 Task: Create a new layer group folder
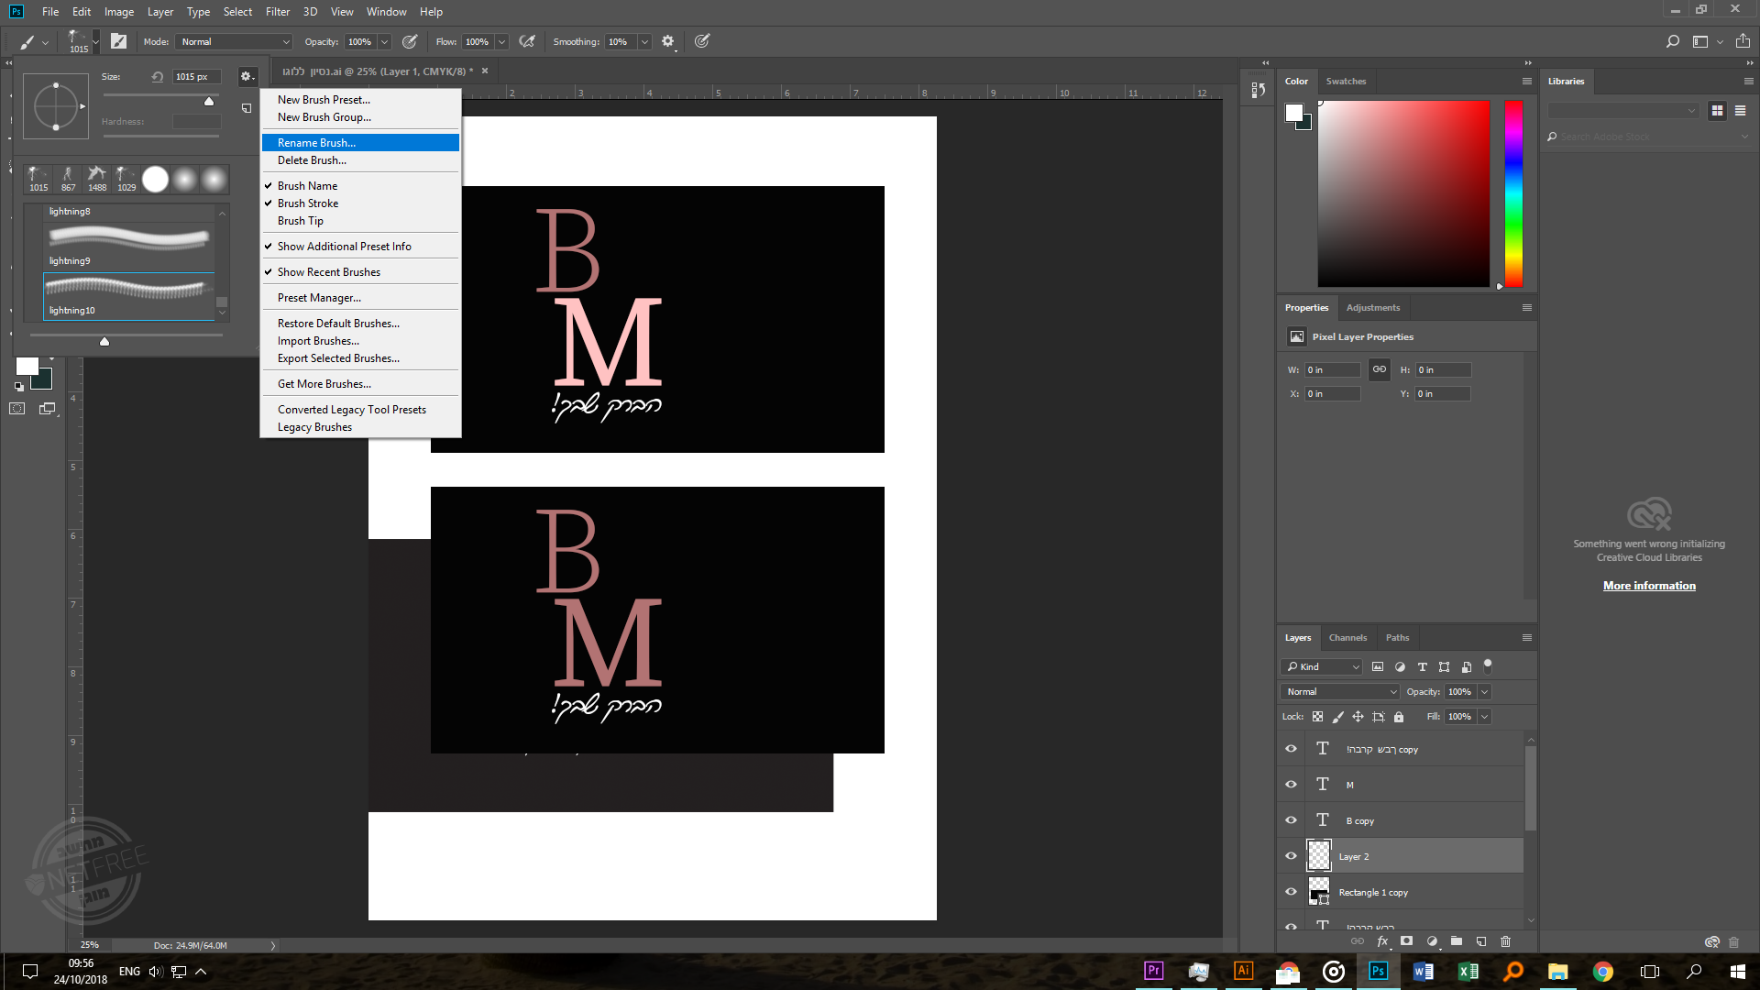(1457, 941)
